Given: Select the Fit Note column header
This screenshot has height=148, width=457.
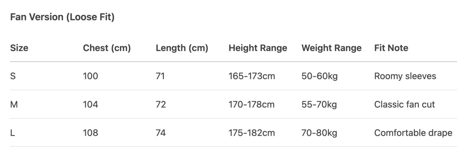Looking at the screenshot, I should (x=391, y=48).
